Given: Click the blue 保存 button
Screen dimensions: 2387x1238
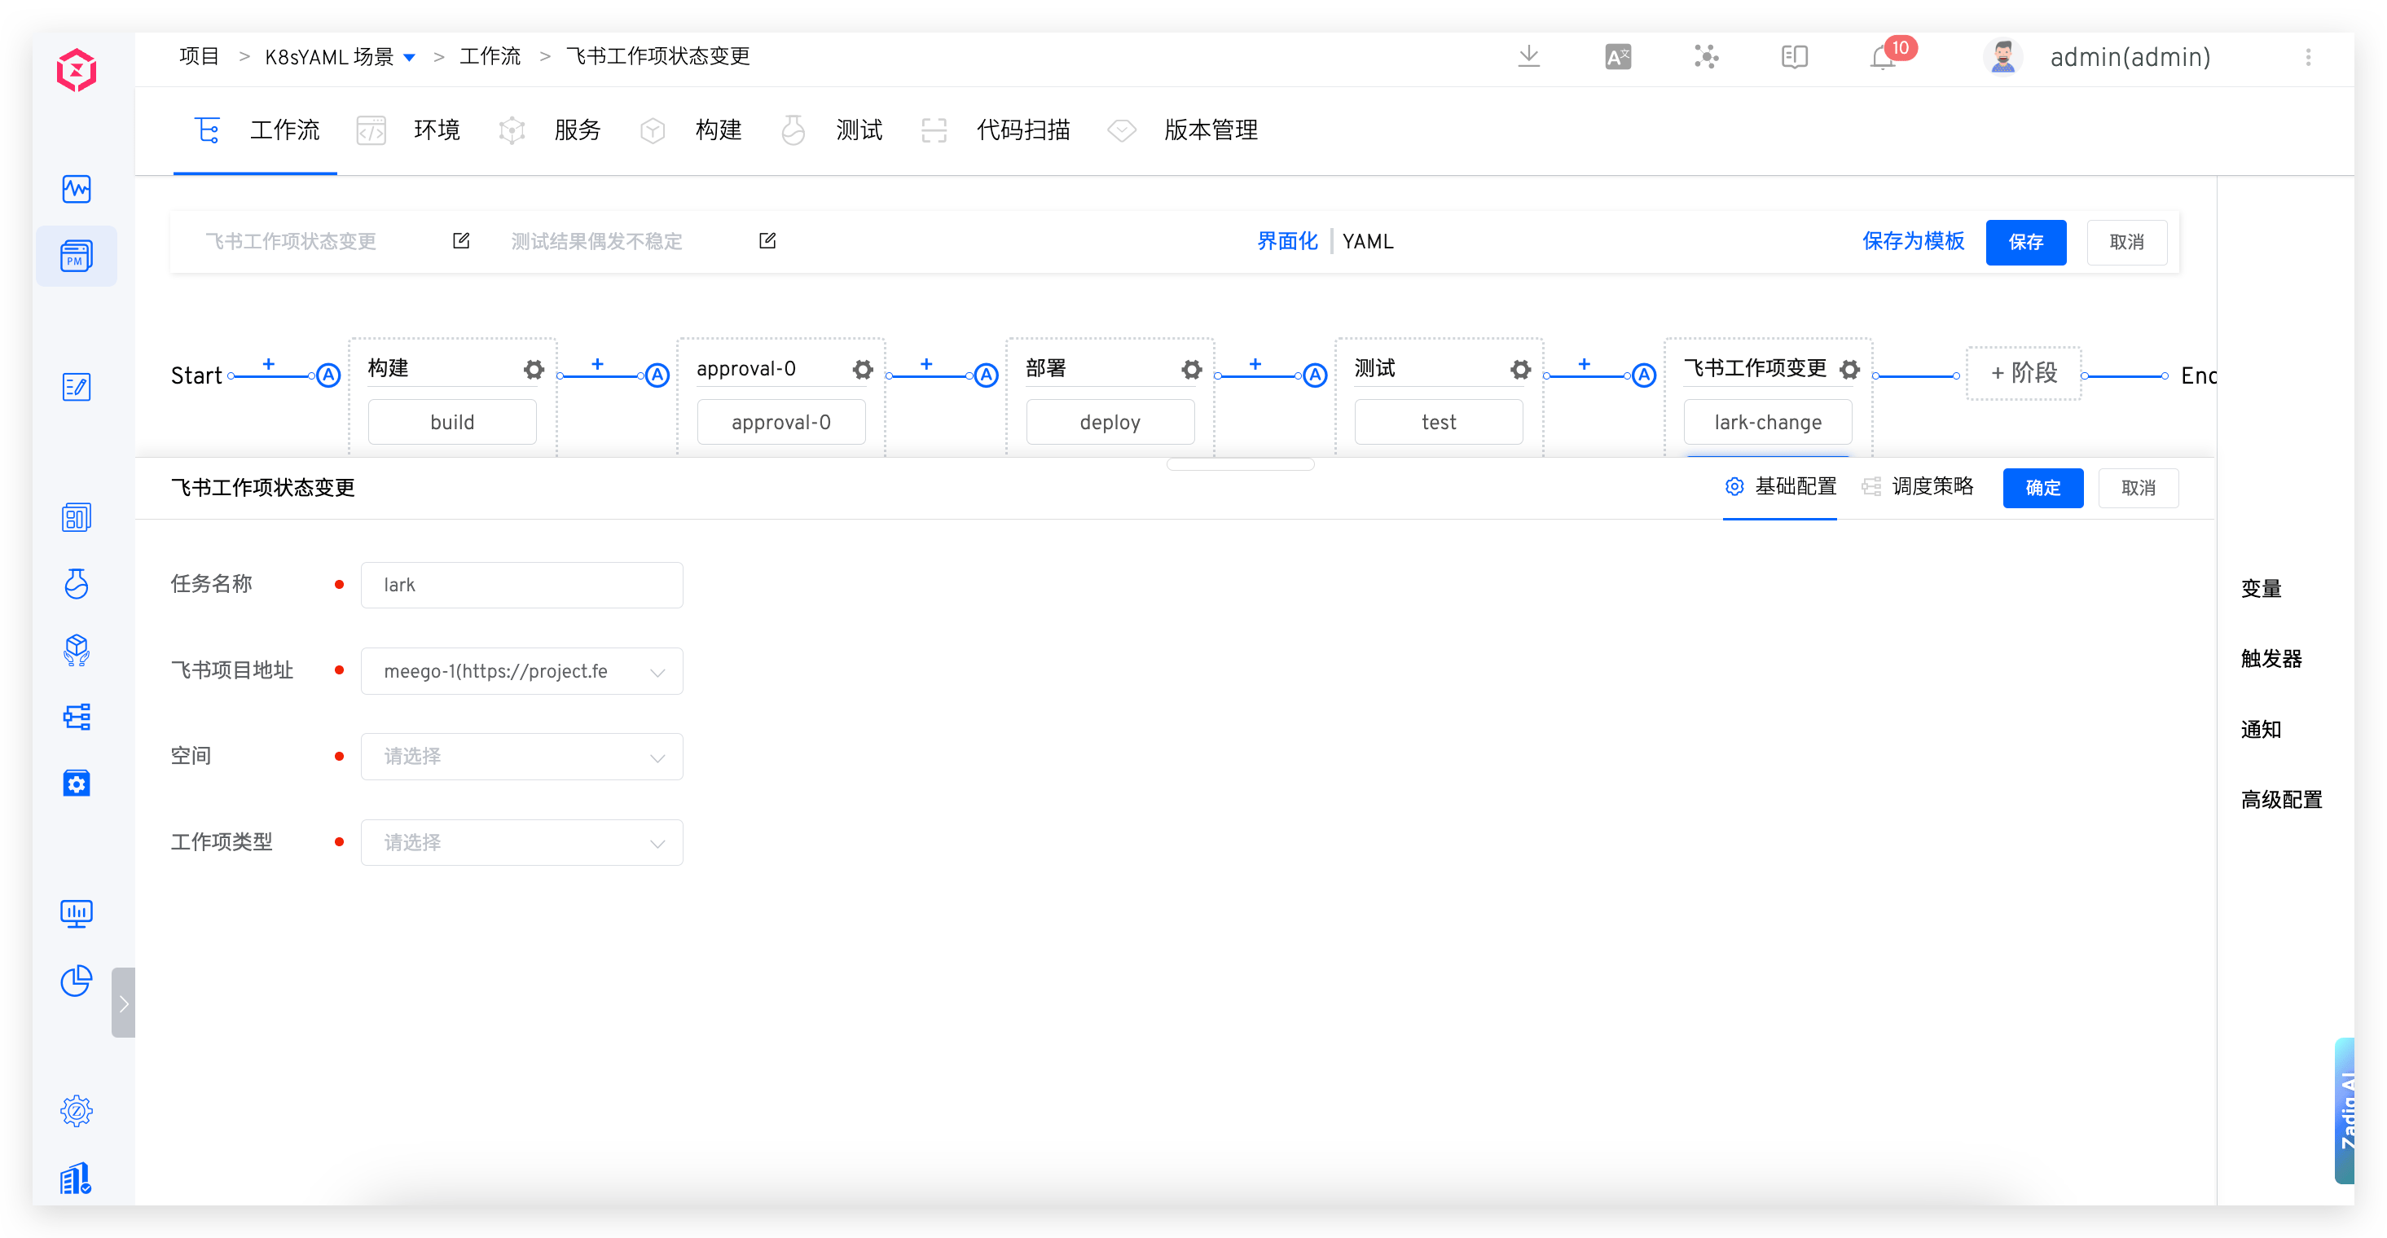Looking at the screenshot, I should click(x=2025, y=242).
